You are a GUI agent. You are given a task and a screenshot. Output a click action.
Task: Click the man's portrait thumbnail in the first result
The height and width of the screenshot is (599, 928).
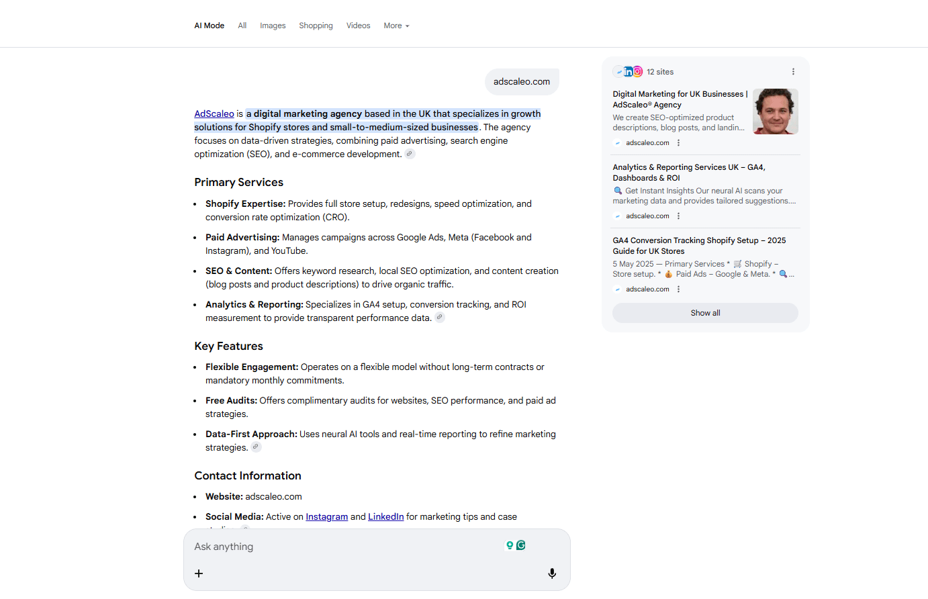coord(776,111)
